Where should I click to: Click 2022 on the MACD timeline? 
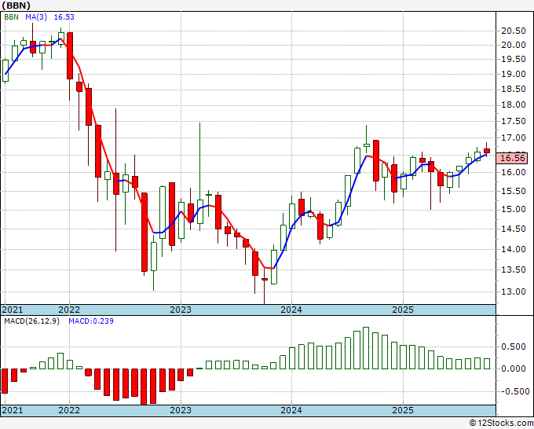69,410
